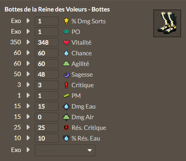Viewport: 186px width, 161px height.
Task: Click the arrow on the first Exo row
Action: click(28, 21)
